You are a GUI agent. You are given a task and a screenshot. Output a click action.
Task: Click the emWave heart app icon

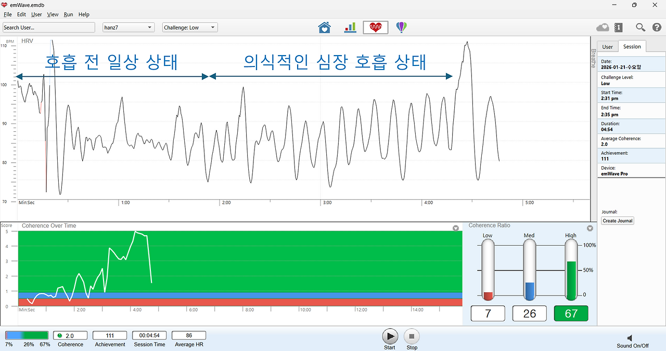[5, 5]
